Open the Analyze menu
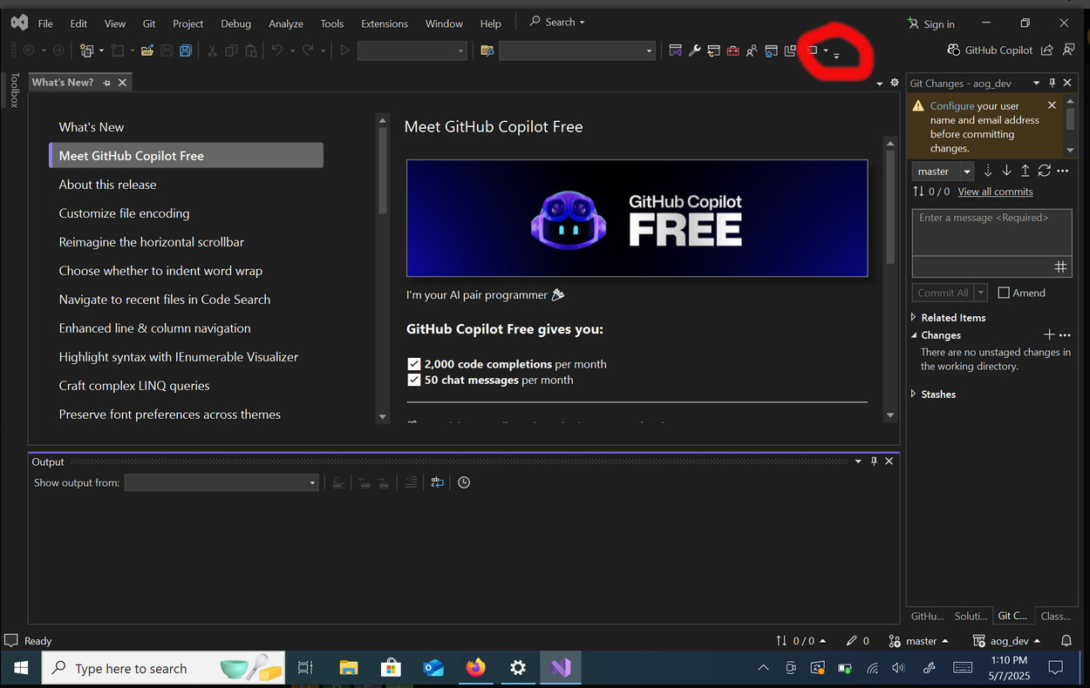1090x688 pixels. coord(285,24)
